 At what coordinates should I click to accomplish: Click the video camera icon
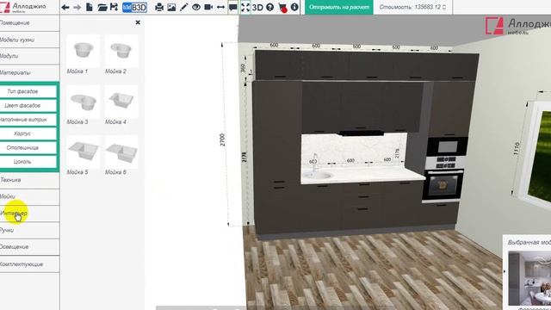point(208,7)
